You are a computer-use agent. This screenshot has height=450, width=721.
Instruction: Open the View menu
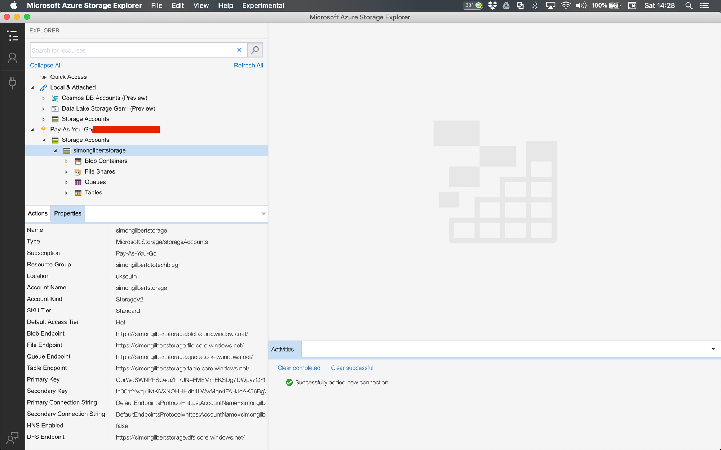tap(201, 5)
